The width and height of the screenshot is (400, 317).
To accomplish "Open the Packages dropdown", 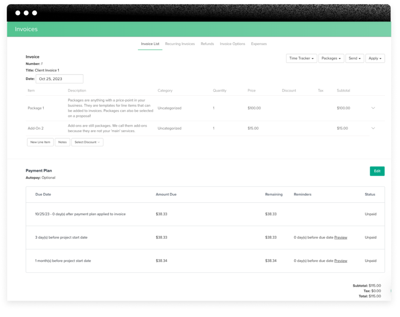I will (x=331, y=58).
